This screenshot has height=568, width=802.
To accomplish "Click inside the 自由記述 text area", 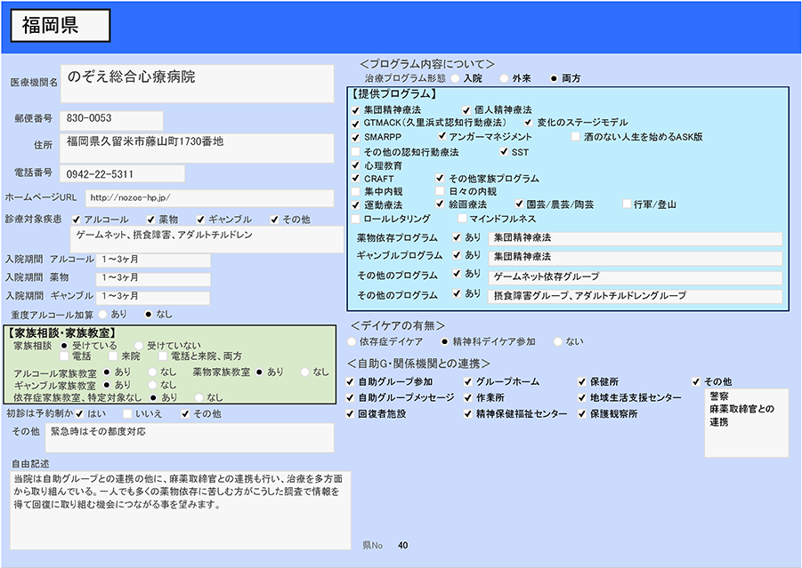I will 181,509.
